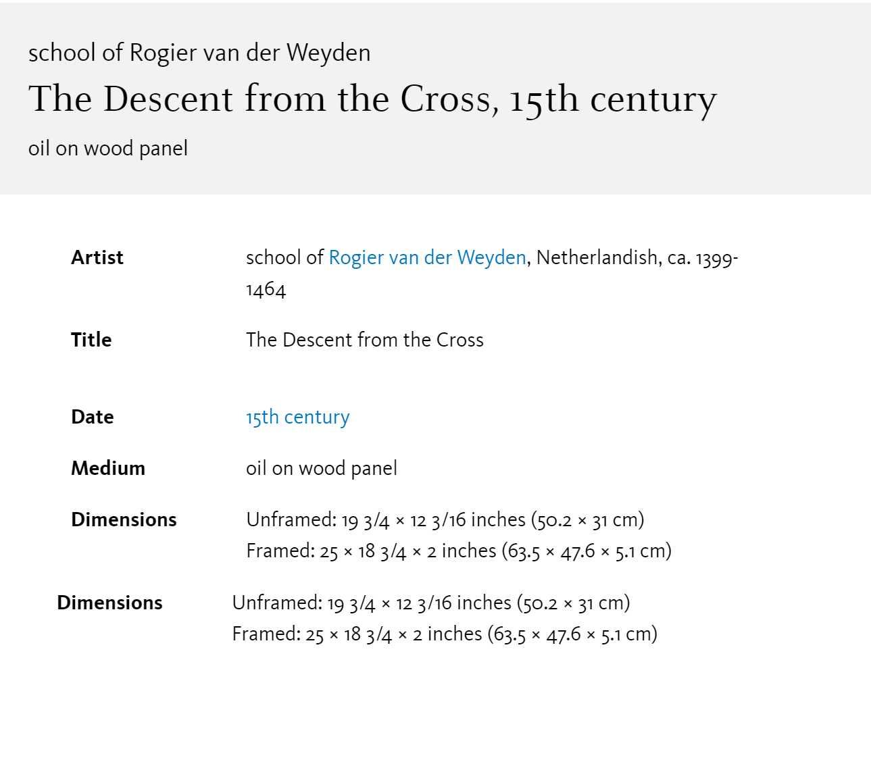Click the Medium value oil on wood panel

pyautogui.click(x=322, y=469)
